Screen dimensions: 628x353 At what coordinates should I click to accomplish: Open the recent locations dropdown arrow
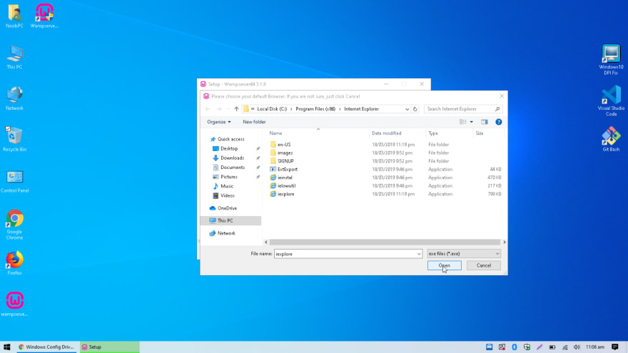[x=228, y=109]
